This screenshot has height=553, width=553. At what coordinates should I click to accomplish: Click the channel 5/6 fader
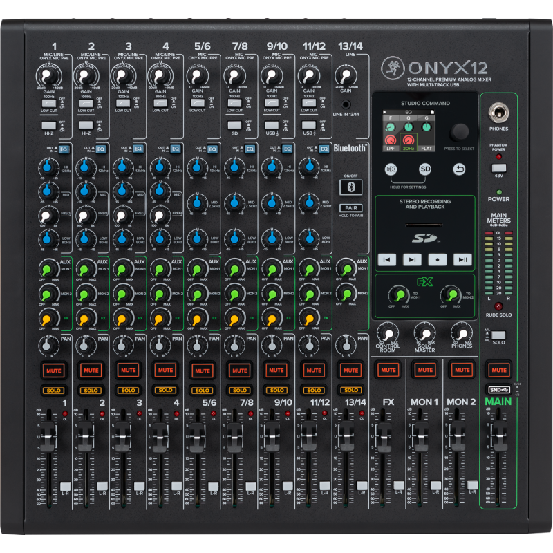tap(196, 437)
